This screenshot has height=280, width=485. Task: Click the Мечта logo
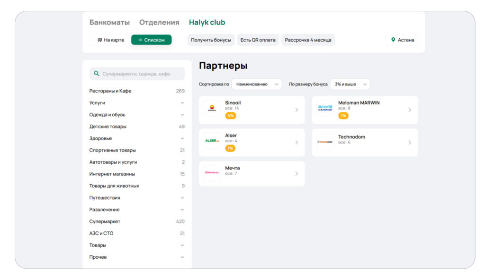[x=212, y=172]
